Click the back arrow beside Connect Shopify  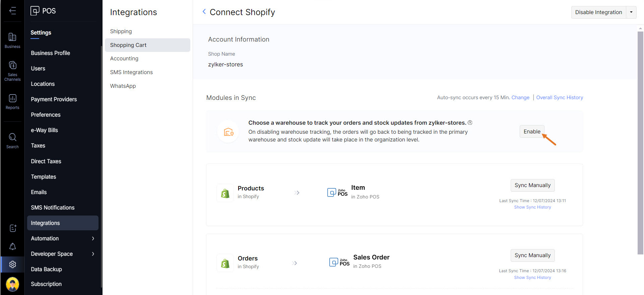coord(204,12)
